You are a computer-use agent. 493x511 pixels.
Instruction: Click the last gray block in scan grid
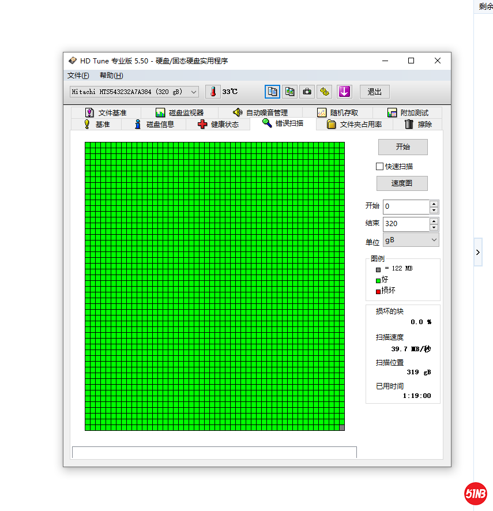click(342, 427)
